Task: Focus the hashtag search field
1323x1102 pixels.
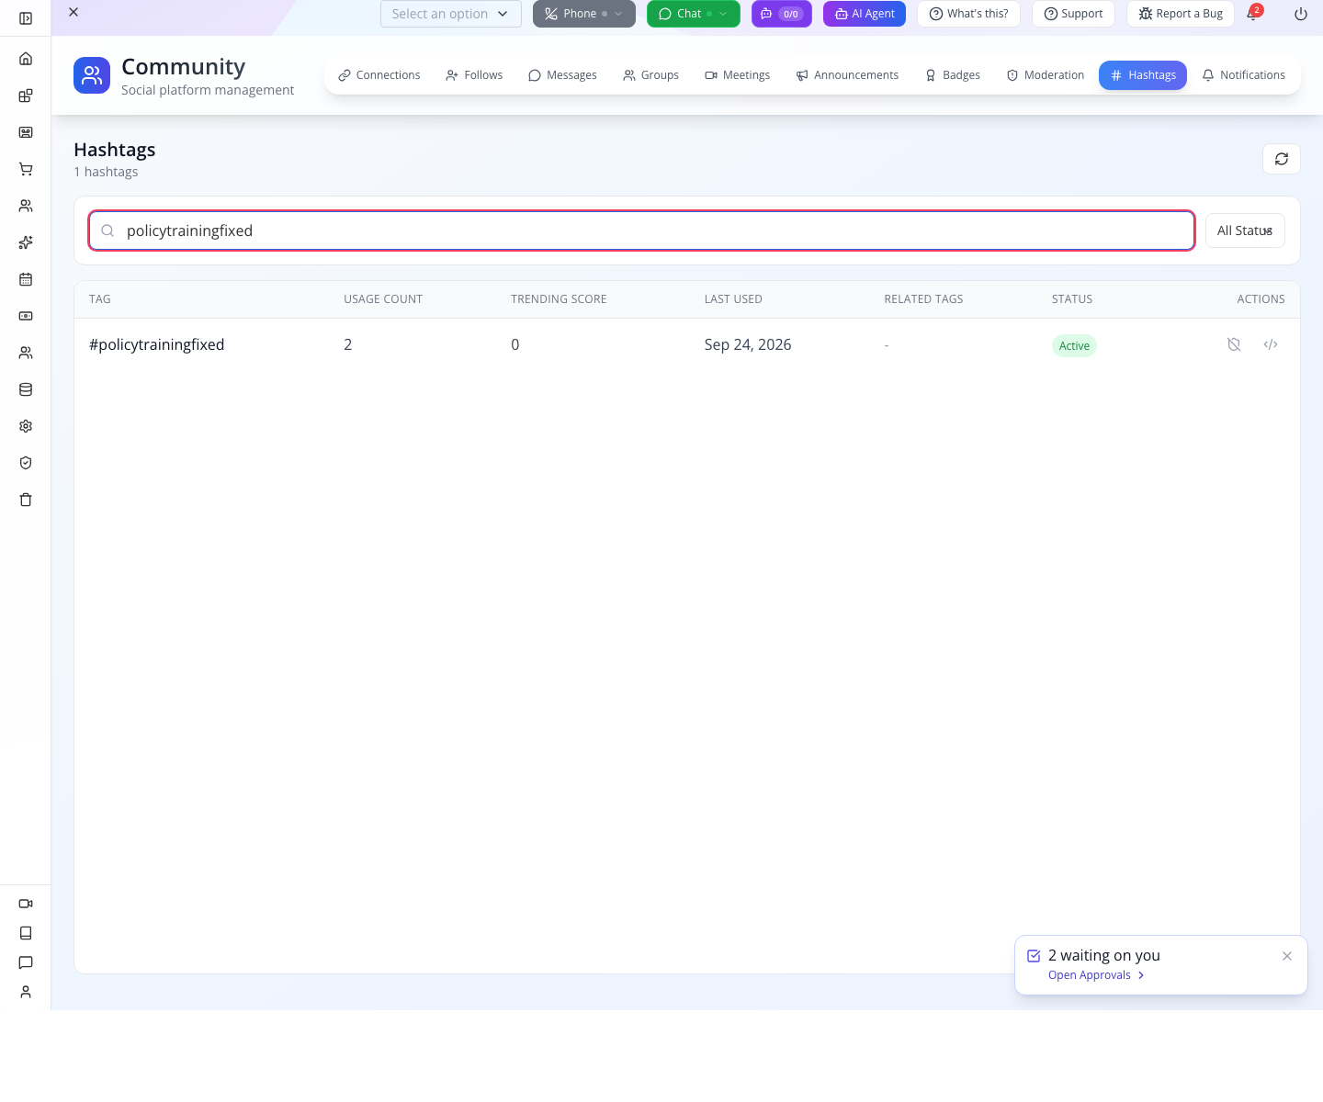Action: click(642, 231)
